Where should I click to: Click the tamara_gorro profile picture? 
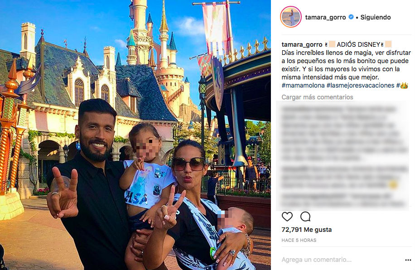click(x=290, y=17)
